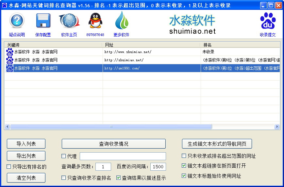Click the proxy address input field

click(123, 156)
